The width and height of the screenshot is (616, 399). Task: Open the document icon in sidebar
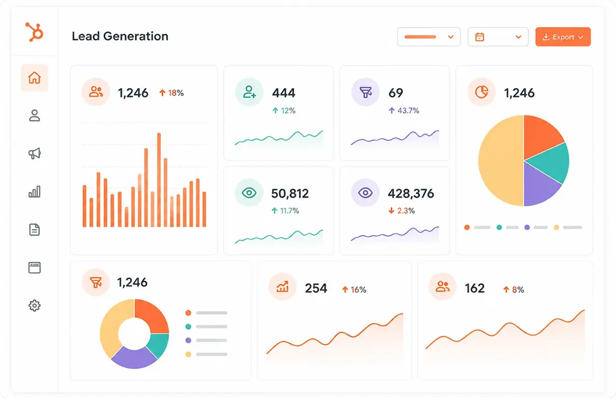pos(35,230)
